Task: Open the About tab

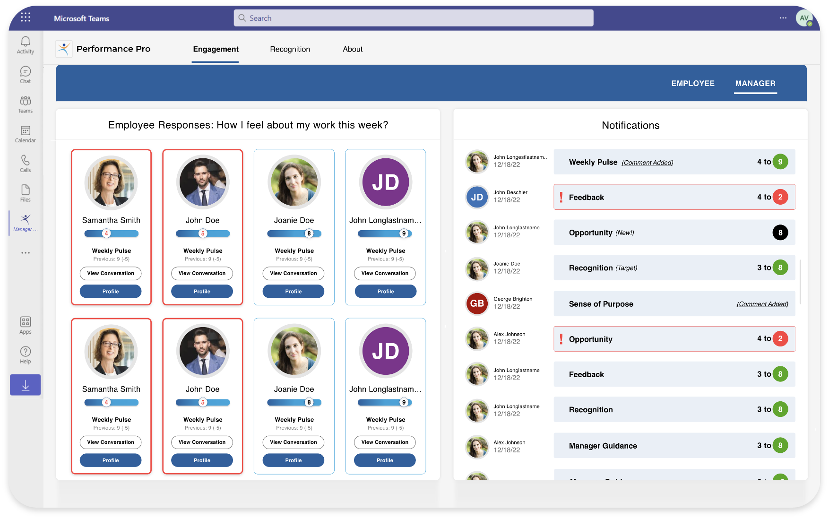Action: point(353,49)
